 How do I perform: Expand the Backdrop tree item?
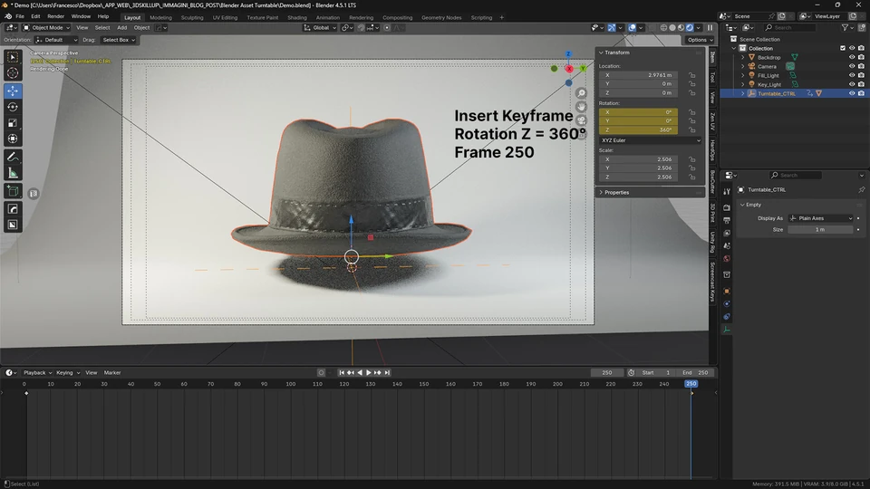tap(743, 57)
